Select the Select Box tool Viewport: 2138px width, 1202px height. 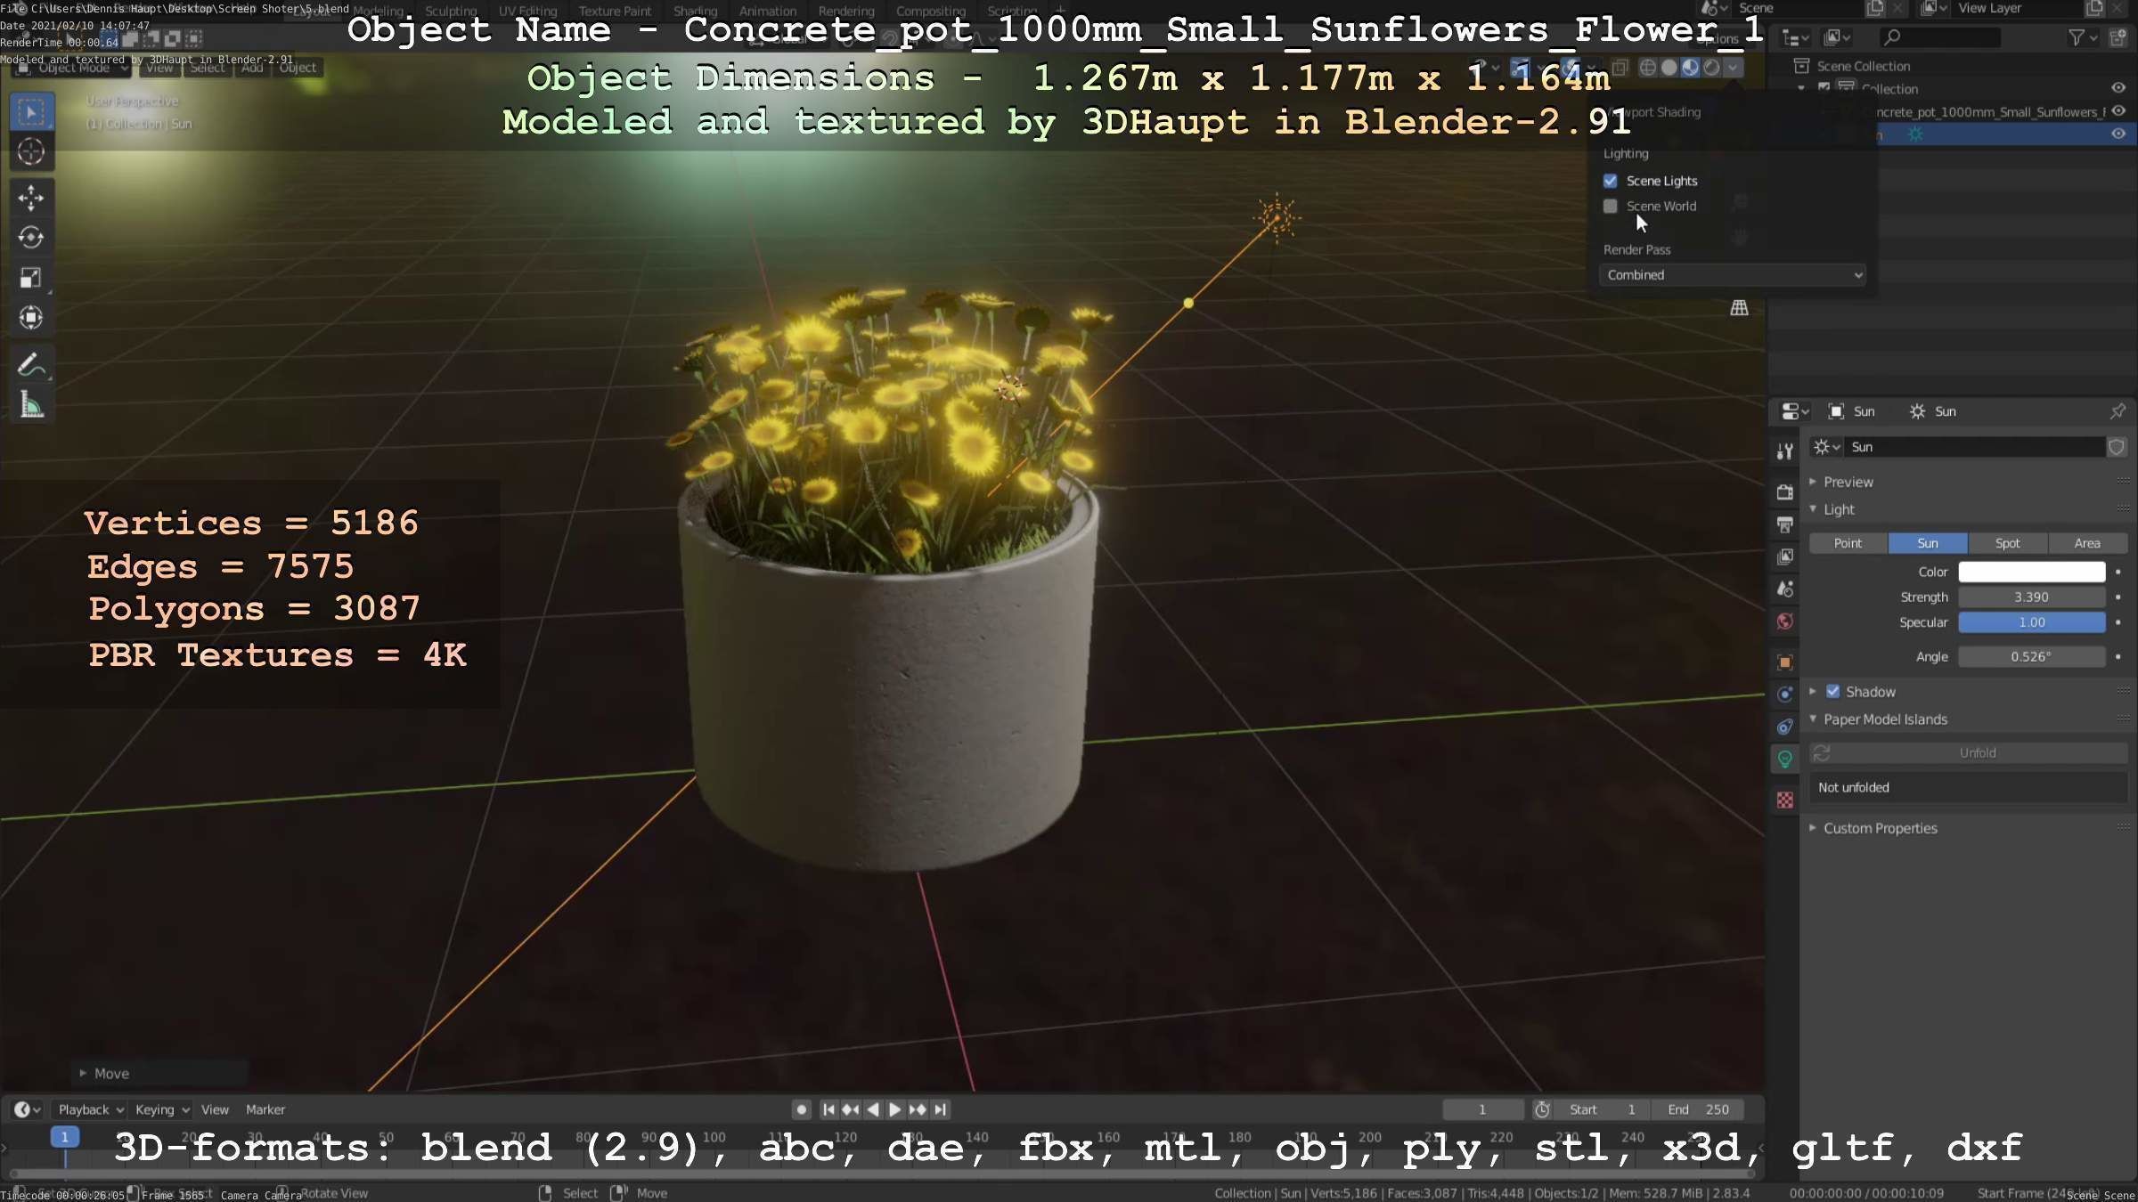(31, 112)
